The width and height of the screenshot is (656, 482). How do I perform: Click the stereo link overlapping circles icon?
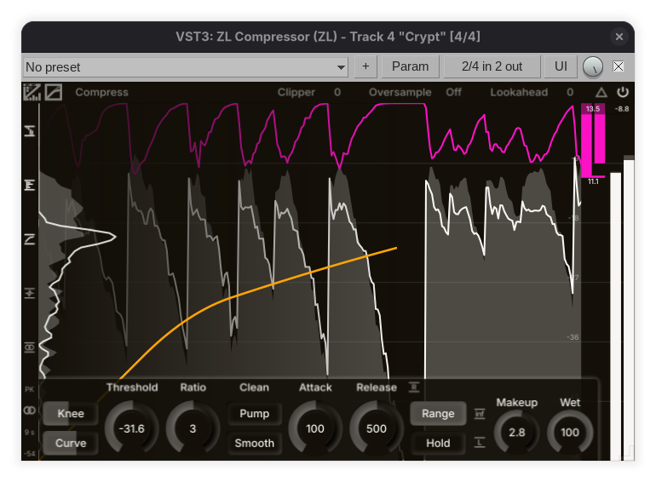tap(30, 410)
